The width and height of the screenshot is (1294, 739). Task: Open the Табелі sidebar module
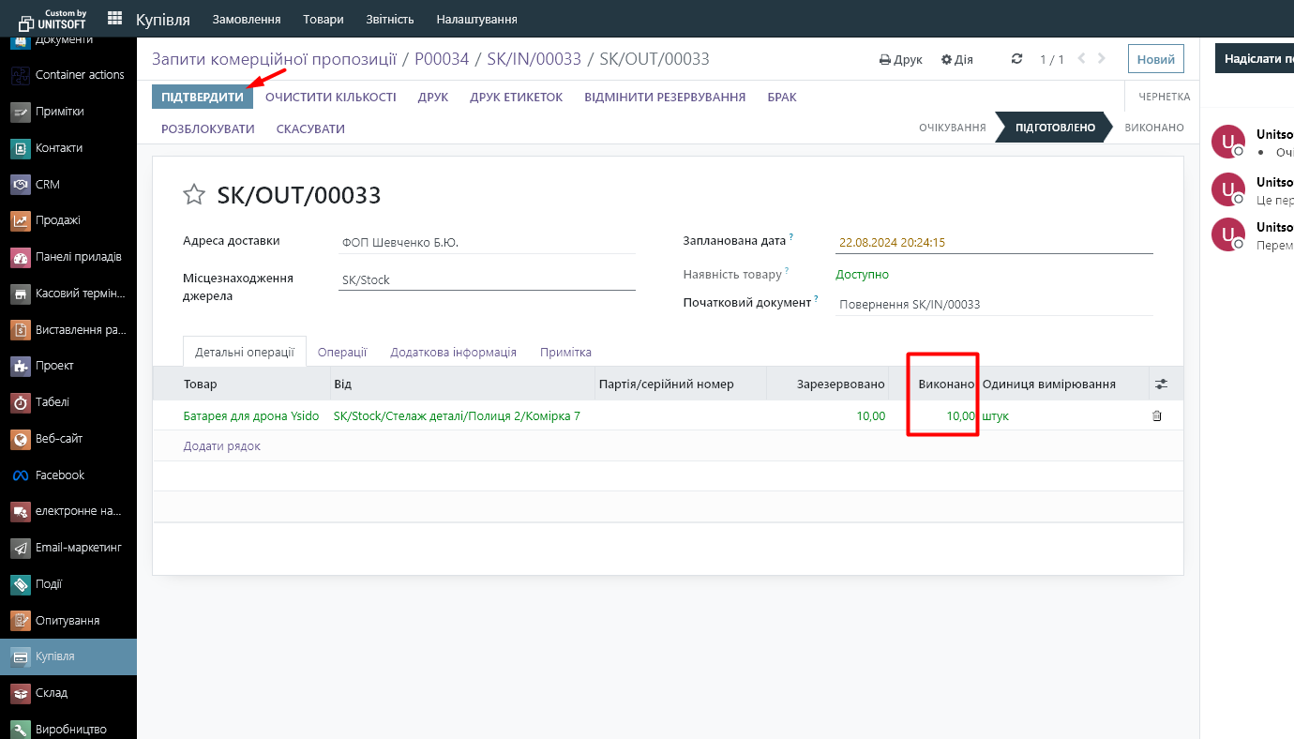pos(52,402)
